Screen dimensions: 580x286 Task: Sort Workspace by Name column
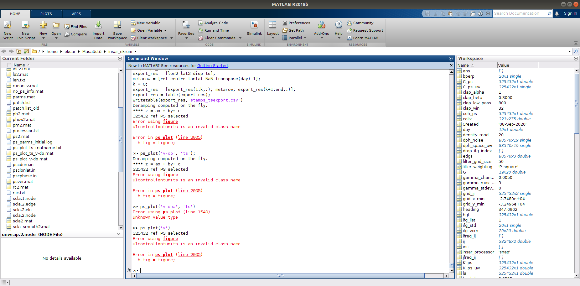tap(477, 65)
